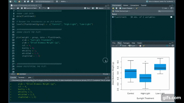Load workspace using Environment folder icon

(113, 8)
